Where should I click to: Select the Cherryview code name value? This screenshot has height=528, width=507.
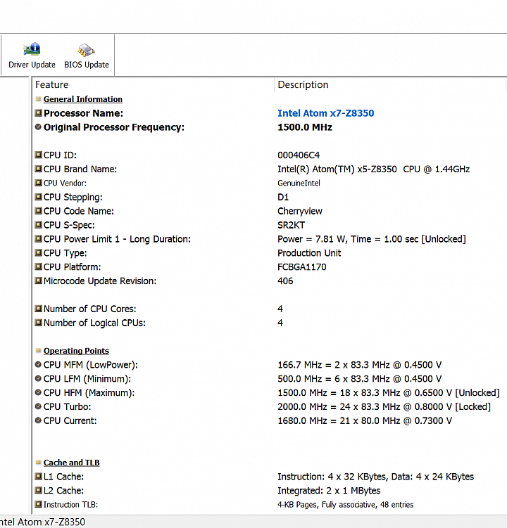300,211
